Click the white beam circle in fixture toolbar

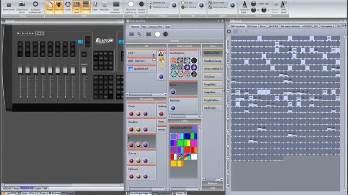tap(158, 34)
